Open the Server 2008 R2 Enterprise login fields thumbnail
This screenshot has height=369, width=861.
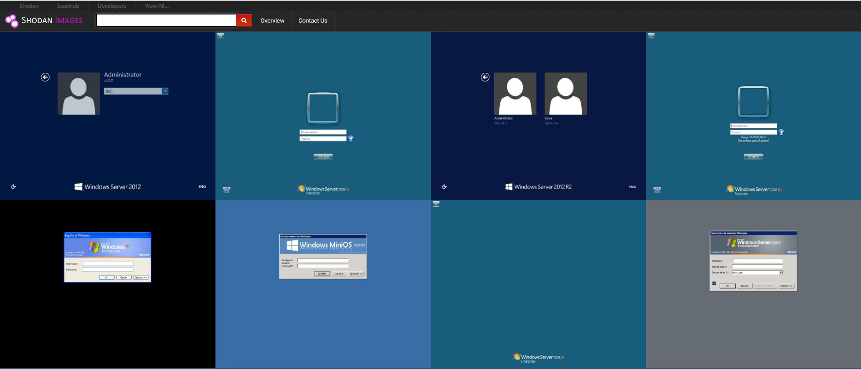click(323, 115)
